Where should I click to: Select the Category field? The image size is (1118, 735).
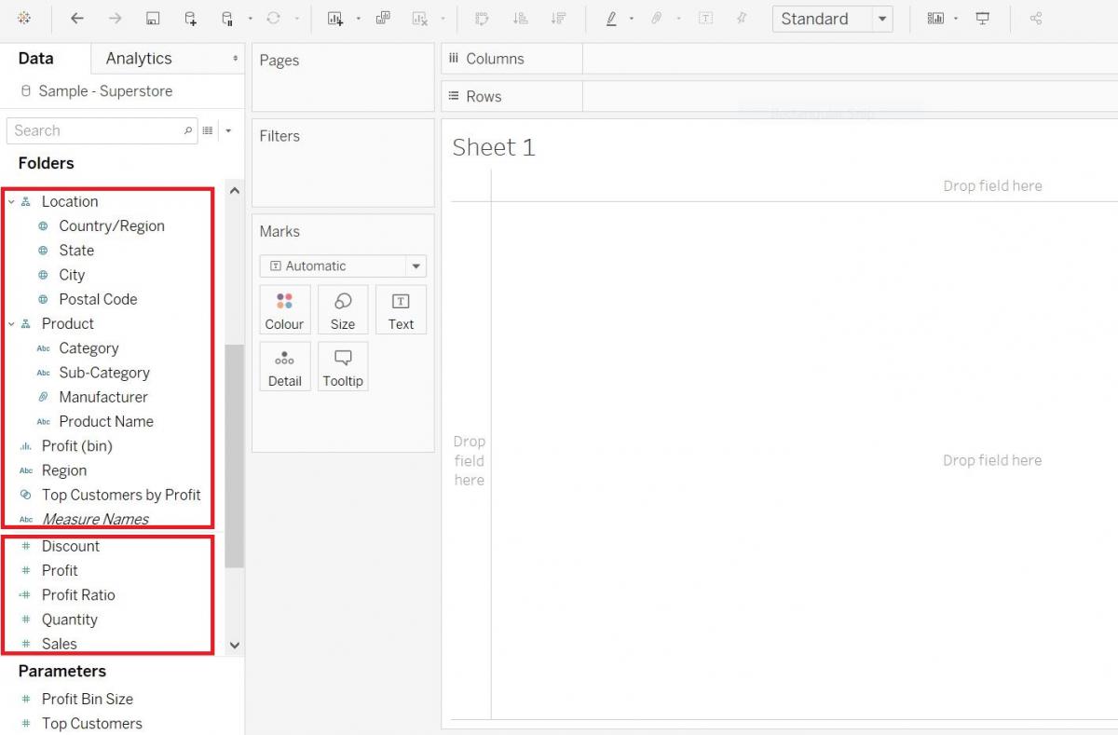89,347
